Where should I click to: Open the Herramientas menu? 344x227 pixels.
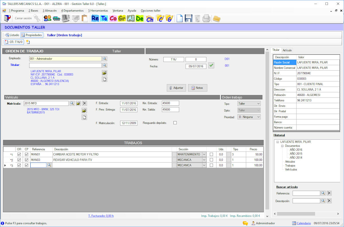[x=98, y=11]
